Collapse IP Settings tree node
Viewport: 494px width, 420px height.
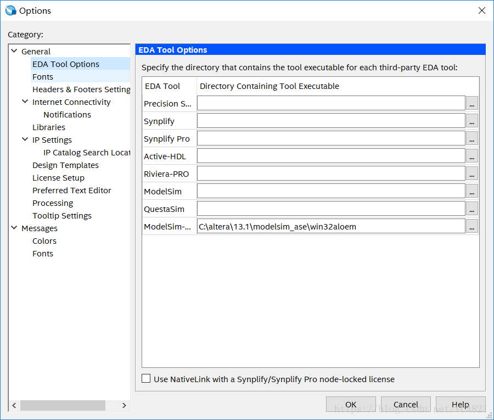25,139
